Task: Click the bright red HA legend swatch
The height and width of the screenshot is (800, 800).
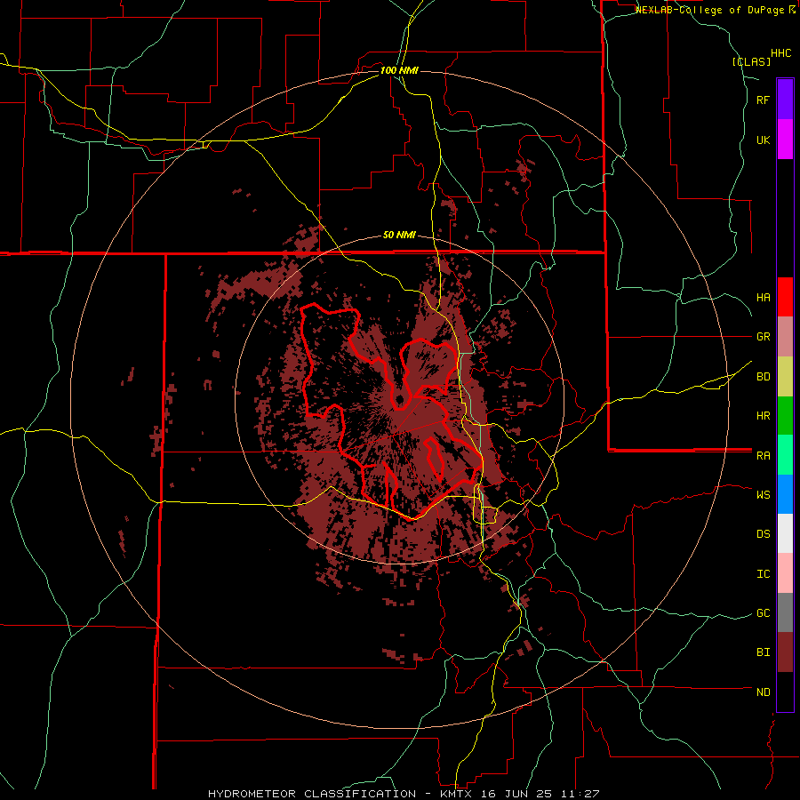Action: coord(785,297)
